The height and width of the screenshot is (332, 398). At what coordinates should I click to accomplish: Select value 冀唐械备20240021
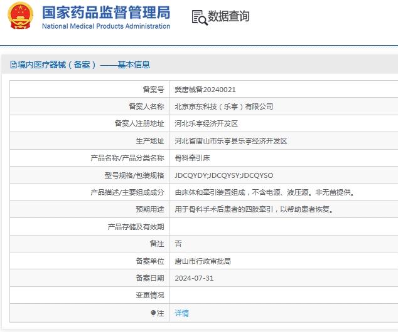(x=205, y=90)
